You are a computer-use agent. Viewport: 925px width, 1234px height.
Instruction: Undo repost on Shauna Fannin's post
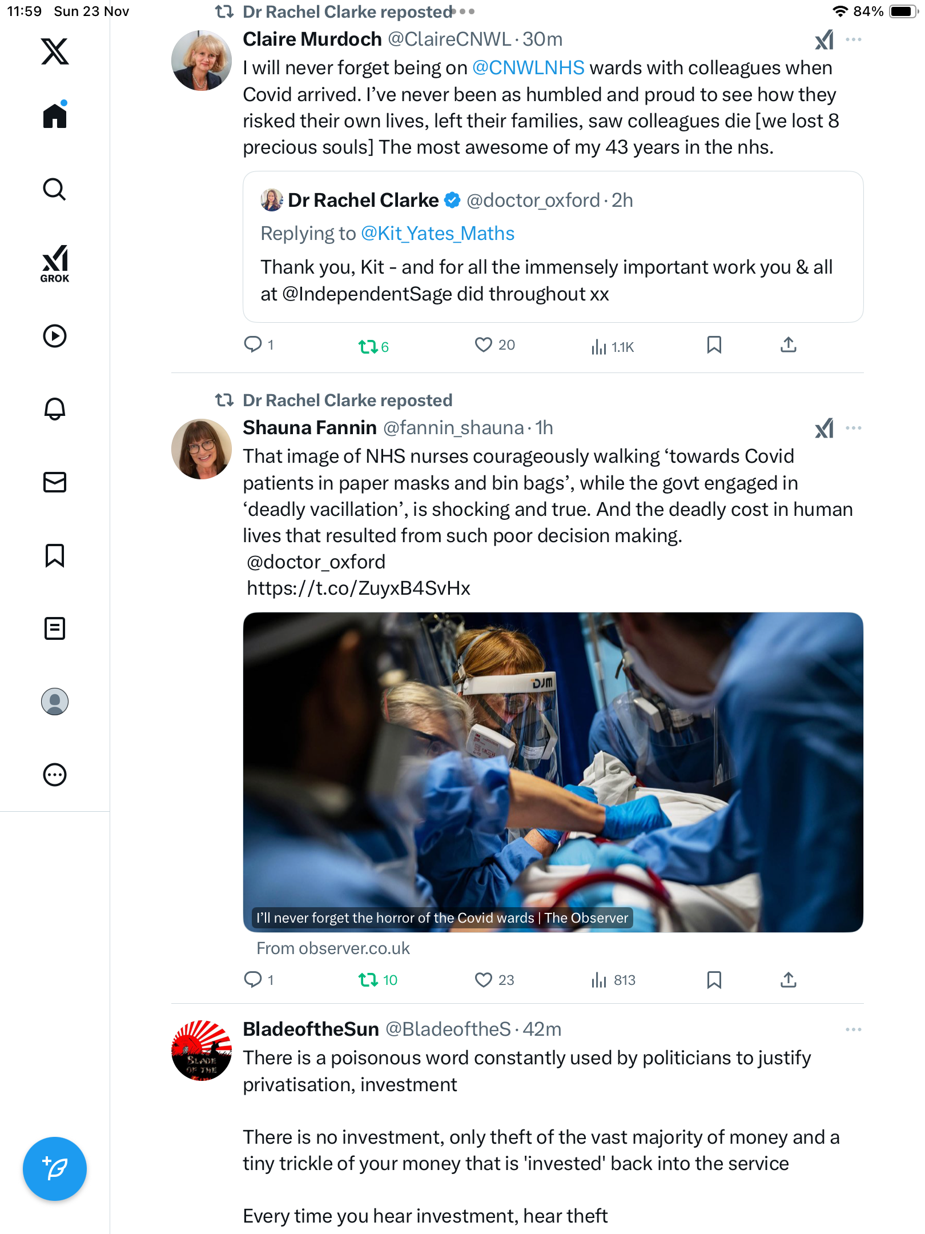tap(368, 980)
